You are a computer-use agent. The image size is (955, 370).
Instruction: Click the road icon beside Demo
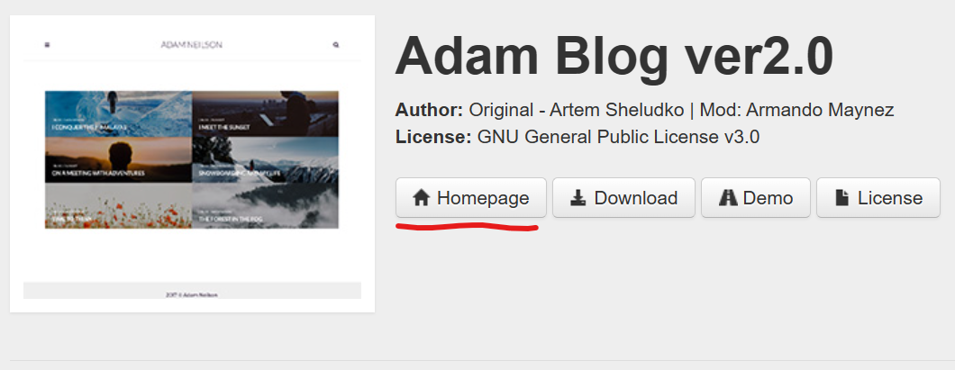(728, 198)
